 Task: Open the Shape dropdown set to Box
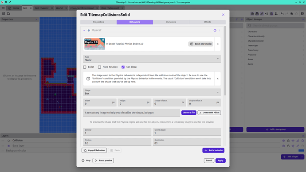[x=152, y=92]
